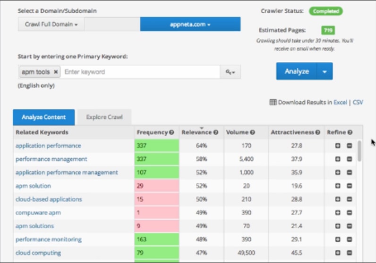Click the results table vertical scrollbar
This screenshot has width=376, height=263.
tap(359, 151)
